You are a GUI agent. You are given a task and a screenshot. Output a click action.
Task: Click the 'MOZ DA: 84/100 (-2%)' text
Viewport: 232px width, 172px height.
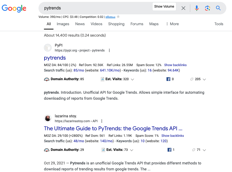coord(60,65)
